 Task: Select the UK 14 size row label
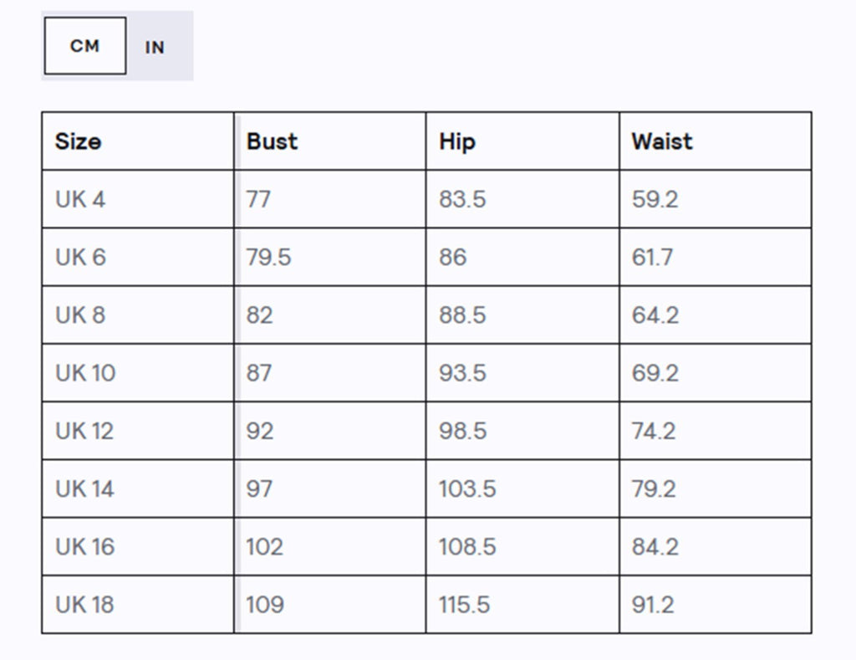[x=84, y=489]
